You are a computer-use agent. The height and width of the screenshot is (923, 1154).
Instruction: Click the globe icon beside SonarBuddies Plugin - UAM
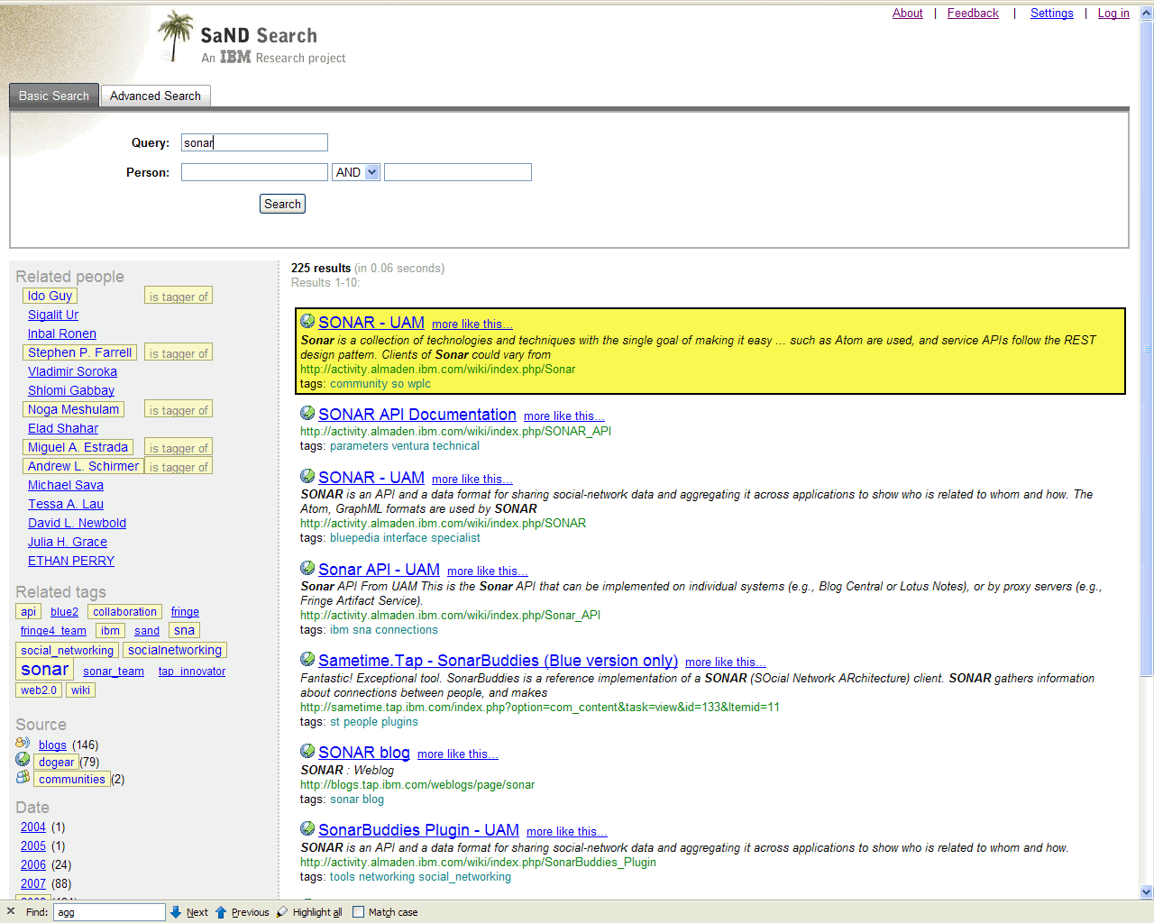point(307,829)
